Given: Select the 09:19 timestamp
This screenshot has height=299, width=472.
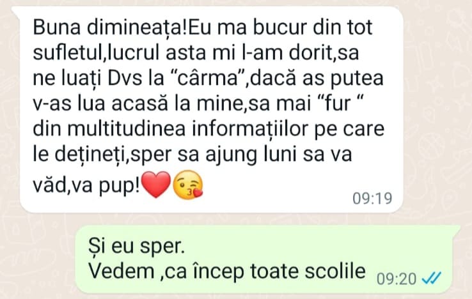Looking at the screenshot, I should (x=372, y=199).
